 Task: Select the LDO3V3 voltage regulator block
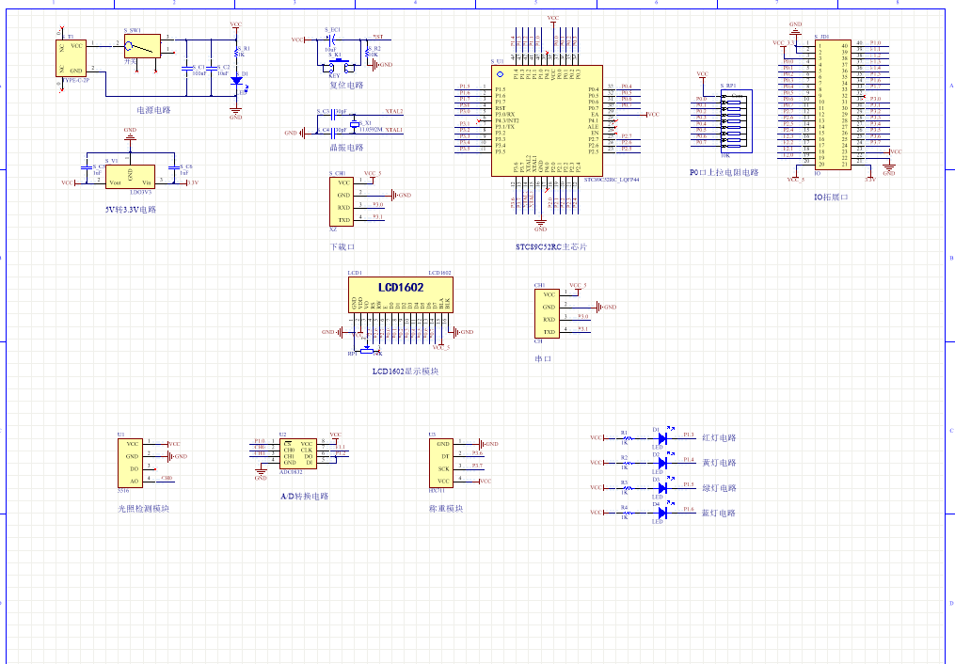pos(130,174)
